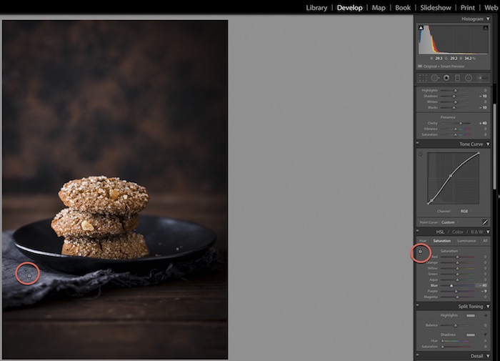Select the Red Eye Correction tool icon
The image size is (500, 361).
coord(446,78)
